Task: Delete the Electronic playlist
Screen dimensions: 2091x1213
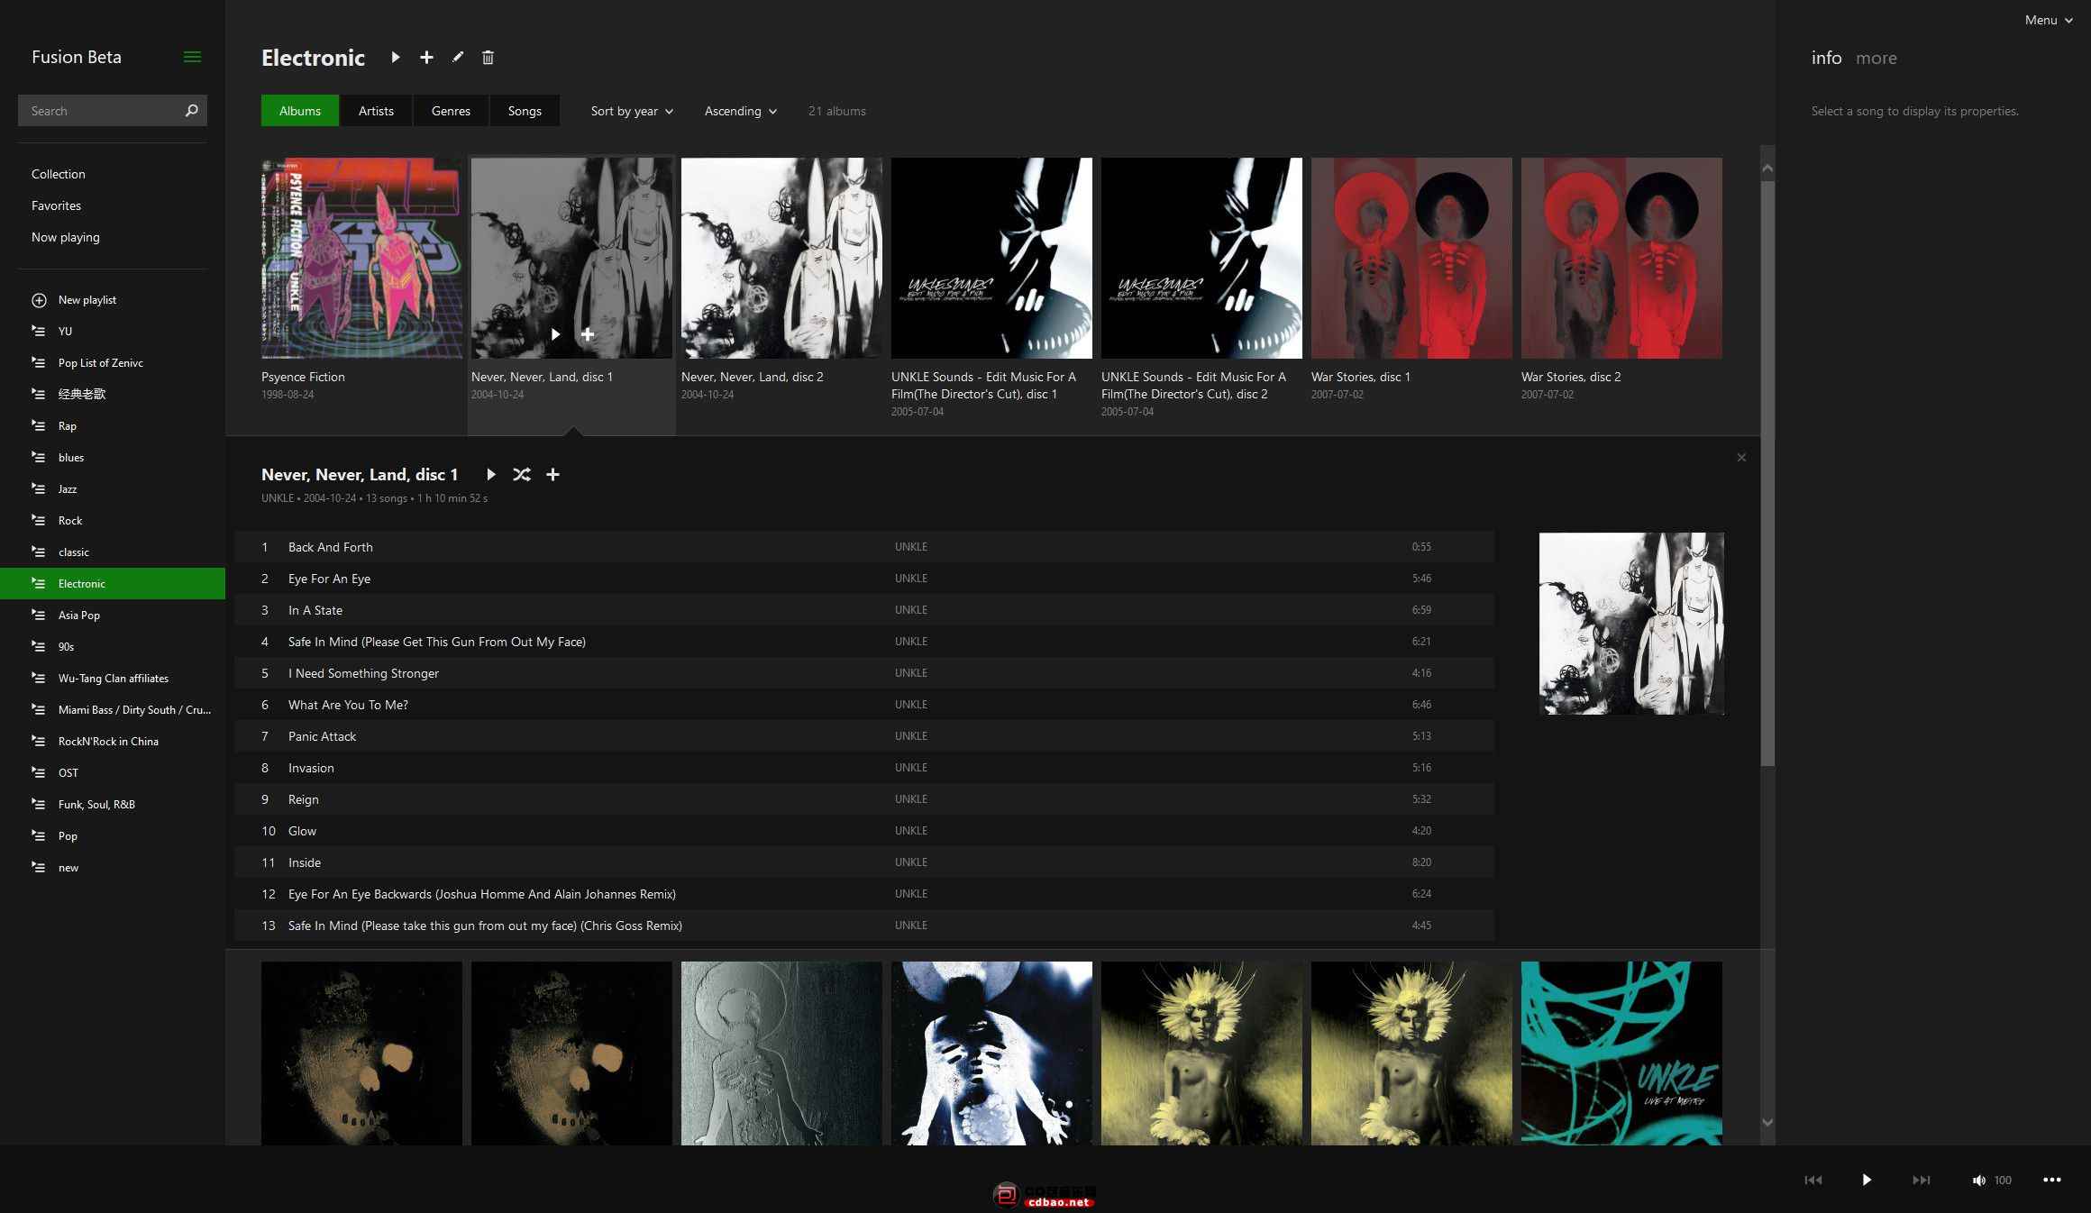Action: pos(488,58)
